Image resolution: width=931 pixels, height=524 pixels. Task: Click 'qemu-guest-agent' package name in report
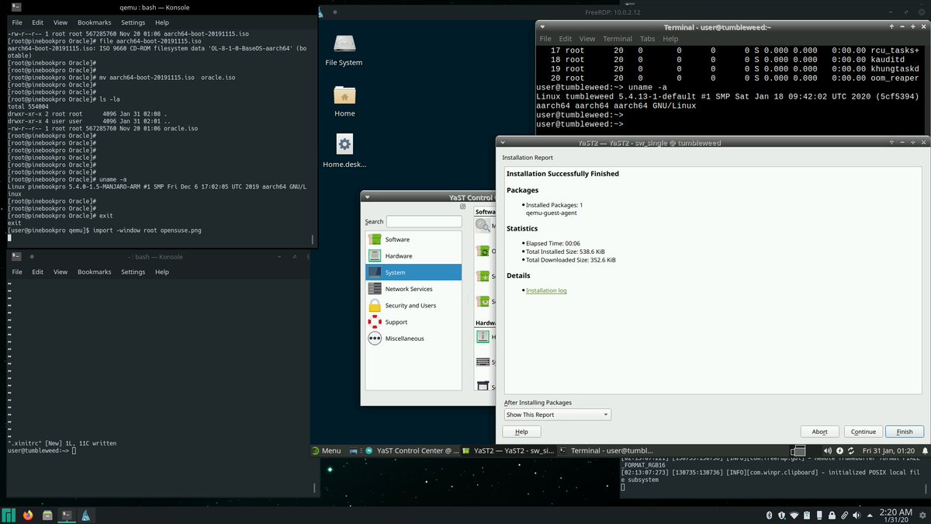[x=551, y=212]
